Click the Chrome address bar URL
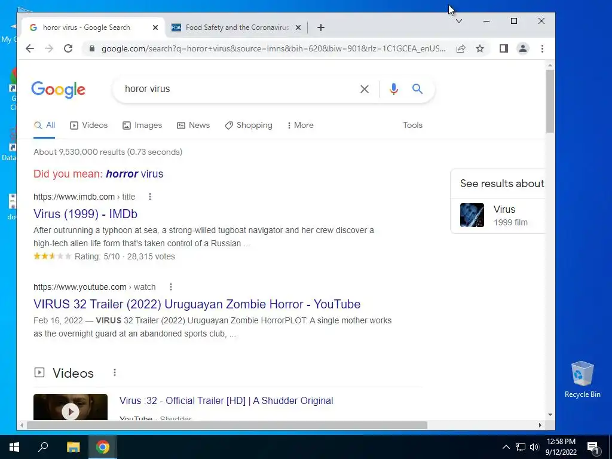This screenshot has width=612, height=459. [x=273, y=49]
